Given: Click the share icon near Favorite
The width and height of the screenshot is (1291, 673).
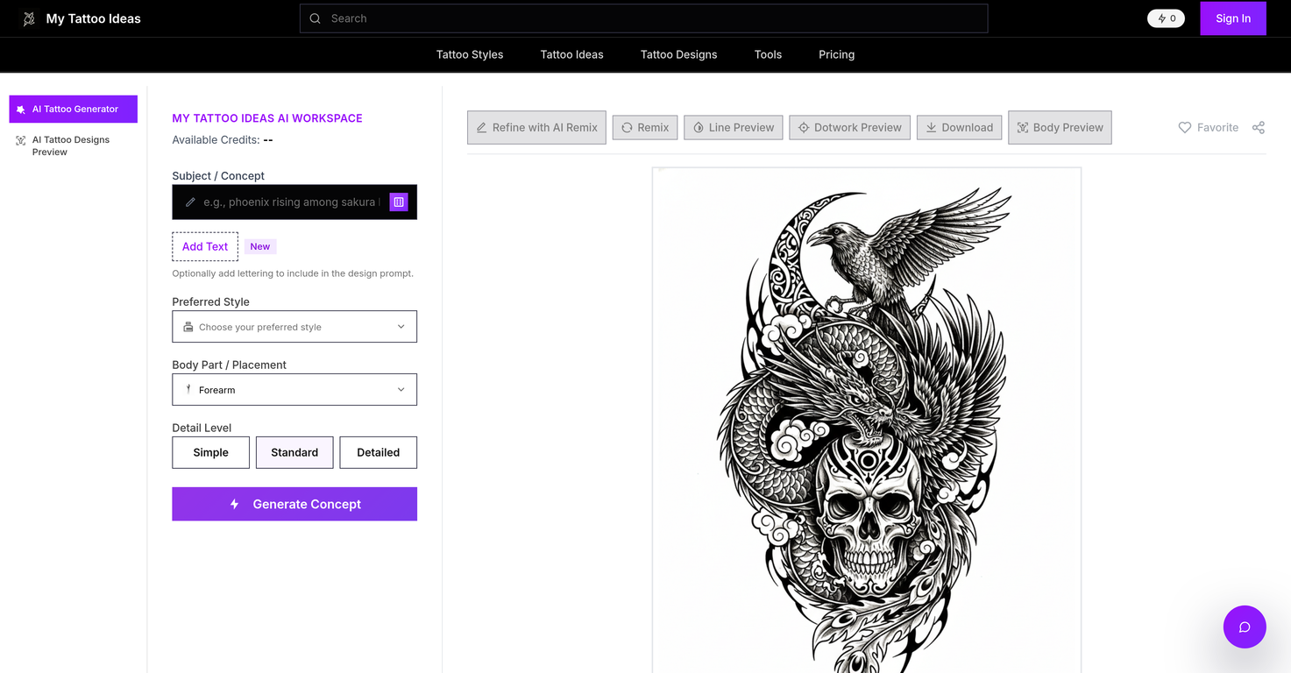Looking at the screenshot, I should tap(1259, 127).
